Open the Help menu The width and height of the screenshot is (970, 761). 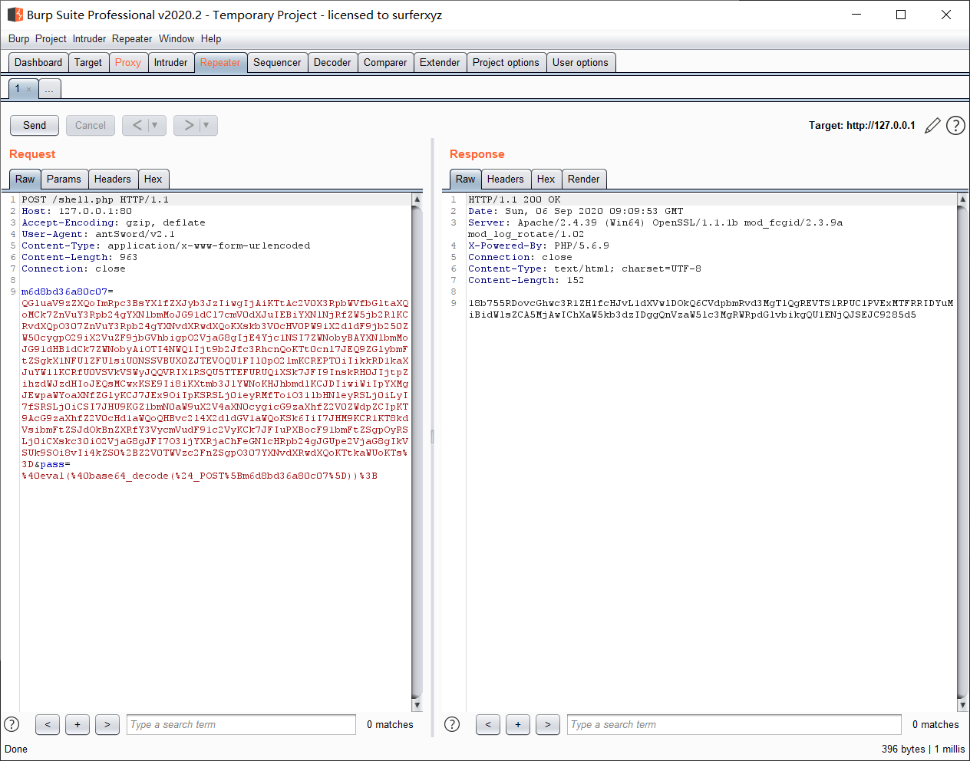(x=211, y=38)
